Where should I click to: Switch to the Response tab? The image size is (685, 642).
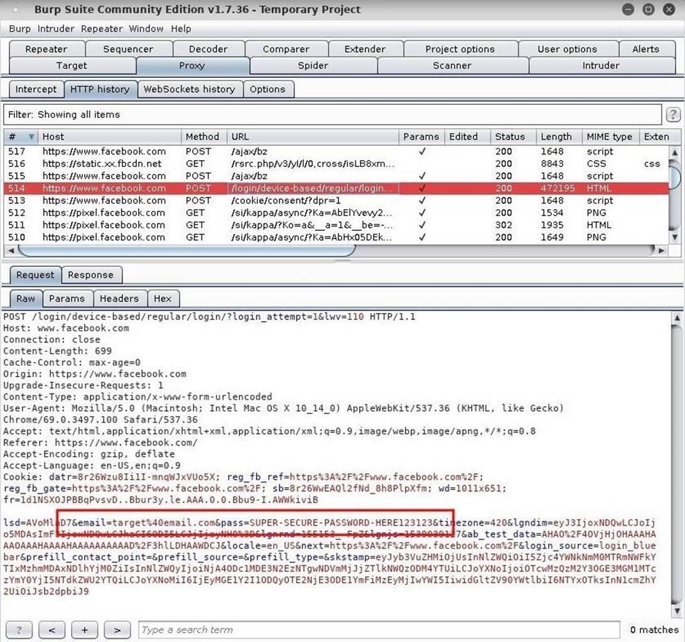pyautogui.click(x=90, y=275)
